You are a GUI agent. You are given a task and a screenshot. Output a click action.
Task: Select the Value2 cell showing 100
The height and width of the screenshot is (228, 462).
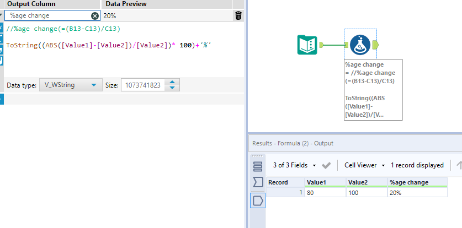(x=367, y=193)
